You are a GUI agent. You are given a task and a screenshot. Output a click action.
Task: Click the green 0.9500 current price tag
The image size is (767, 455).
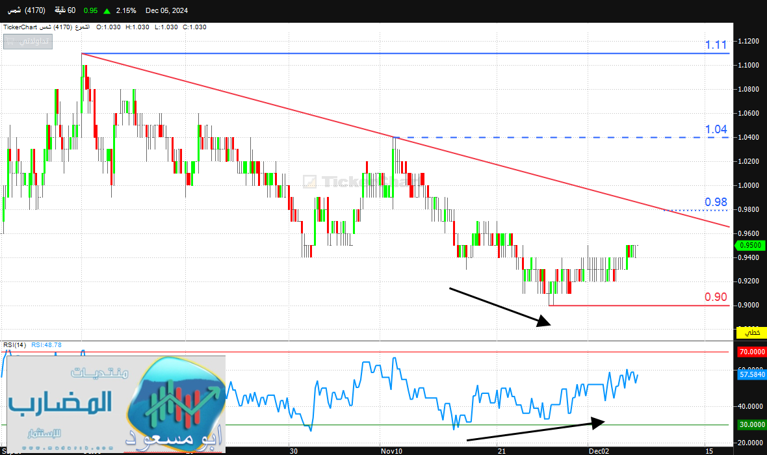pyautogui.click(x=749, y=245)
